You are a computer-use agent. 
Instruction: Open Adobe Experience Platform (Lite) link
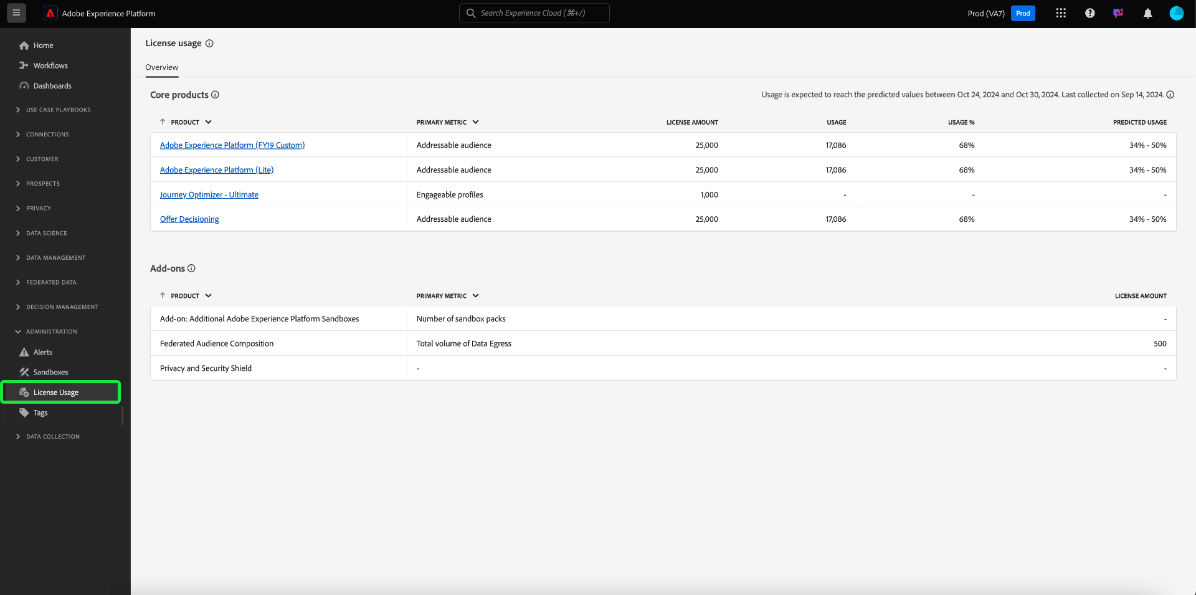pos(217,170)
